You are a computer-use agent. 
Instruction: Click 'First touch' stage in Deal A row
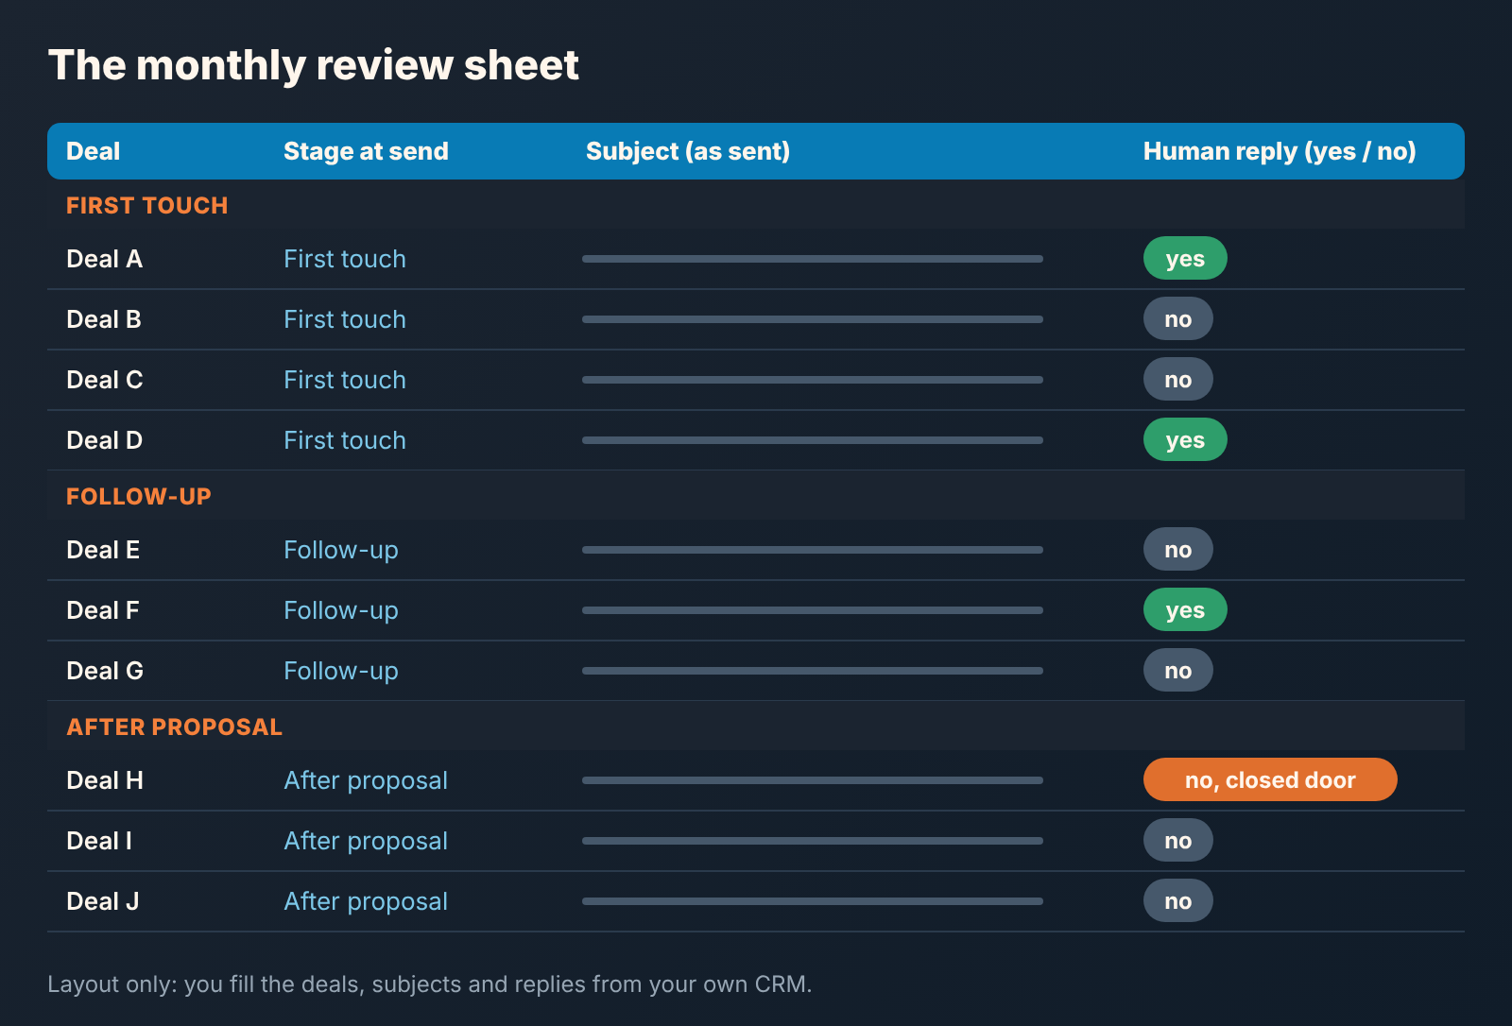[x=345, y=259]
